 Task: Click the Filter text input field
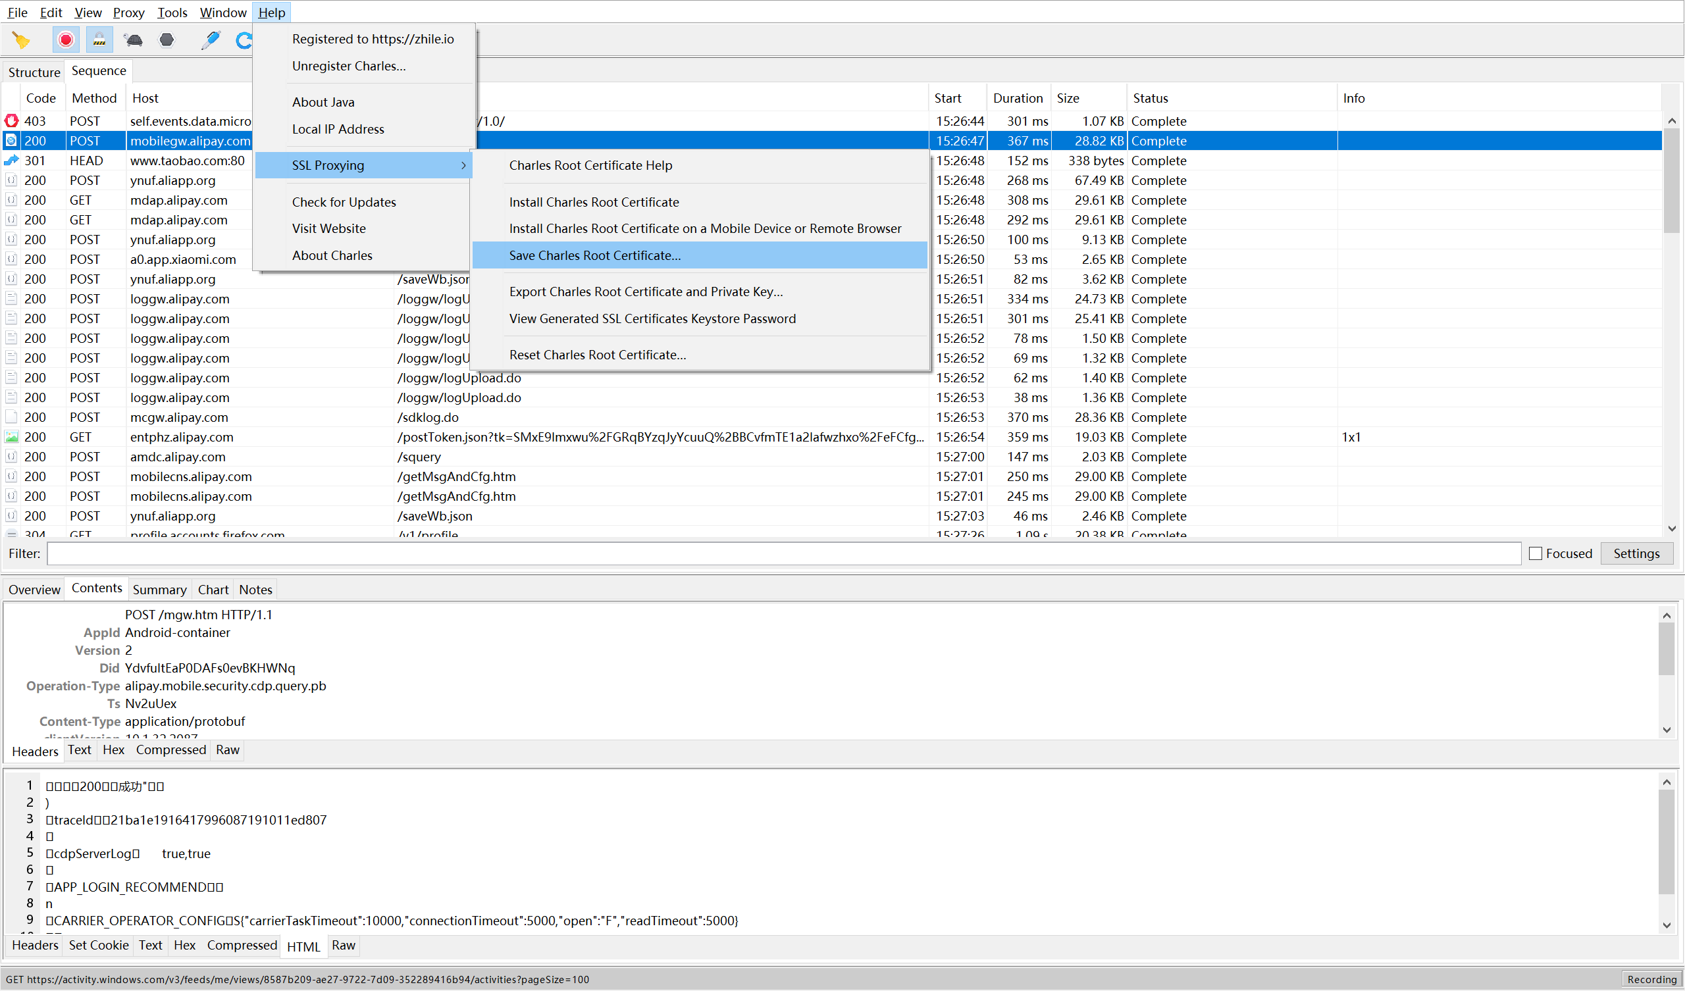(x=784, y=553)
